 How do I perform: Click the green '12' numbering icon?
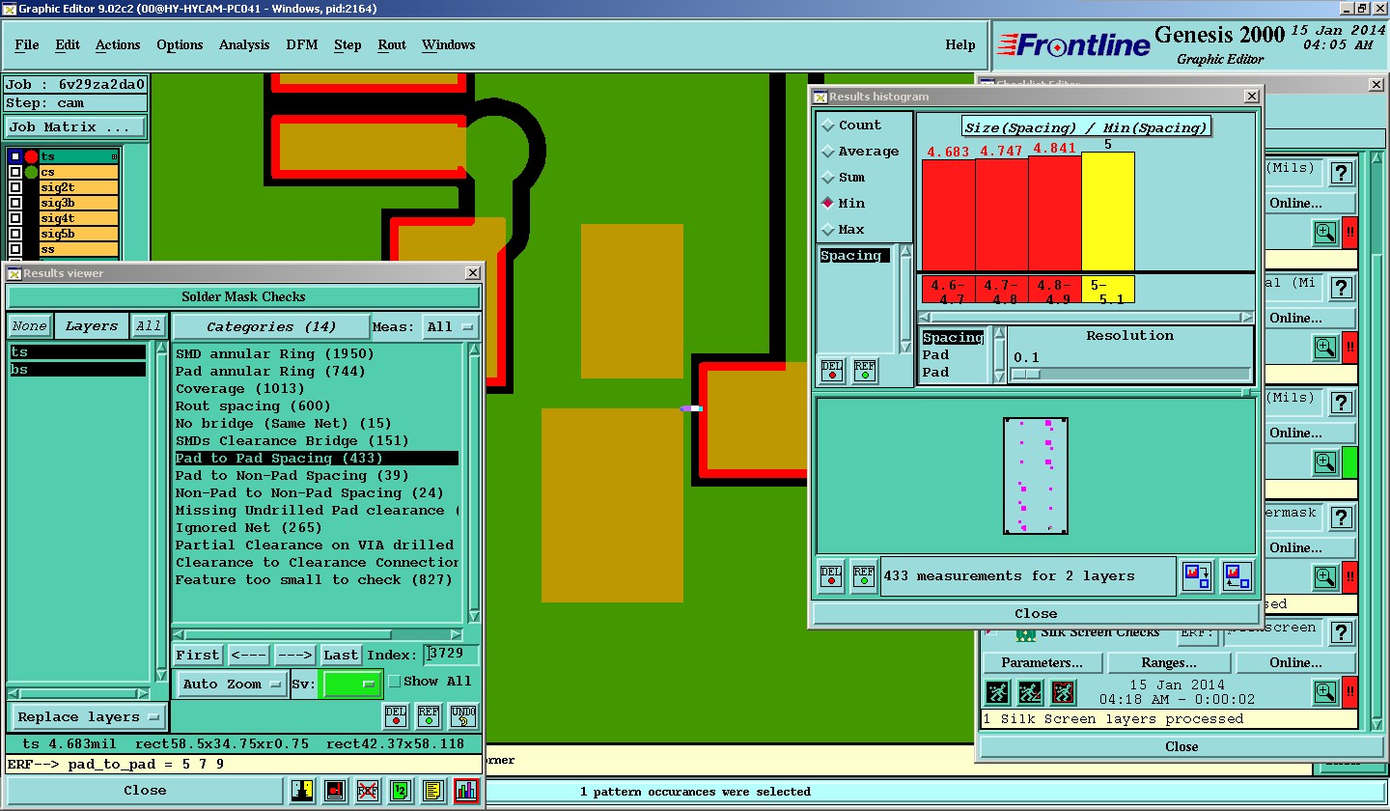tap(401, 791)
